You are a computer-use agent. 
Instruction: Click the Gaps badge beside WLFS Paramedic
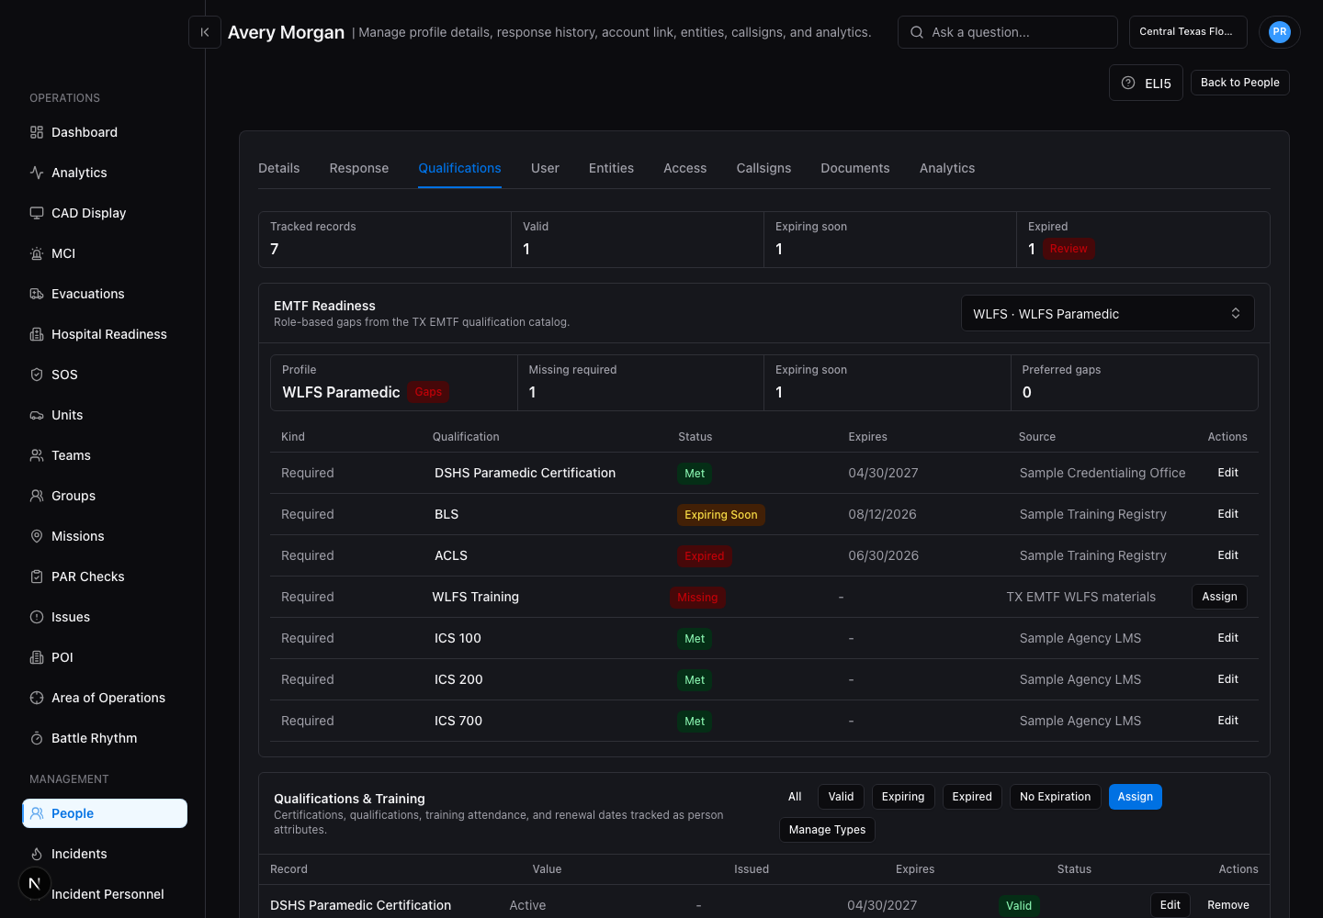[428, 392]
